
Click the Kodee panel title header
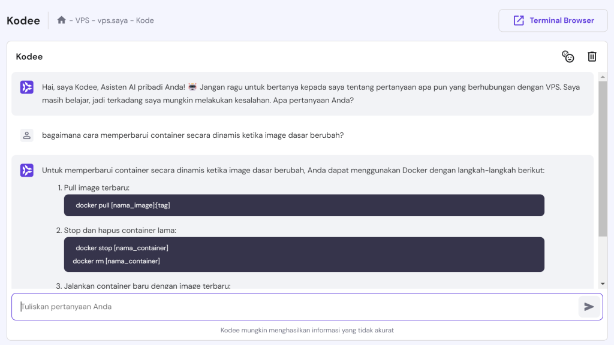tap(29, 56)
